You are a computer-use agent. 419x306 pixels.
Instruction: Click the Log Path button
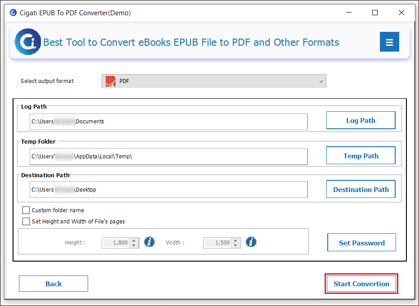click(361, 120)
